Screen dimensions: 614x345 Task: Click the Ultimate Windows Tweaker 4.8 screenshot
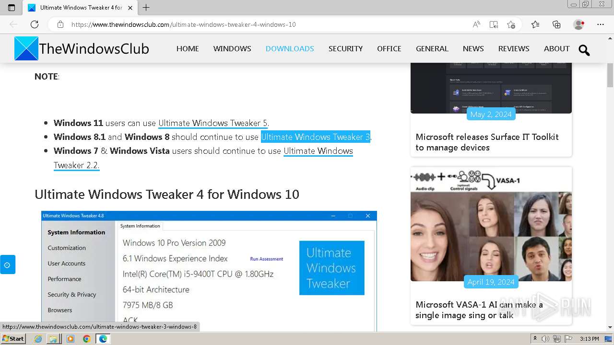pos(209,271)
